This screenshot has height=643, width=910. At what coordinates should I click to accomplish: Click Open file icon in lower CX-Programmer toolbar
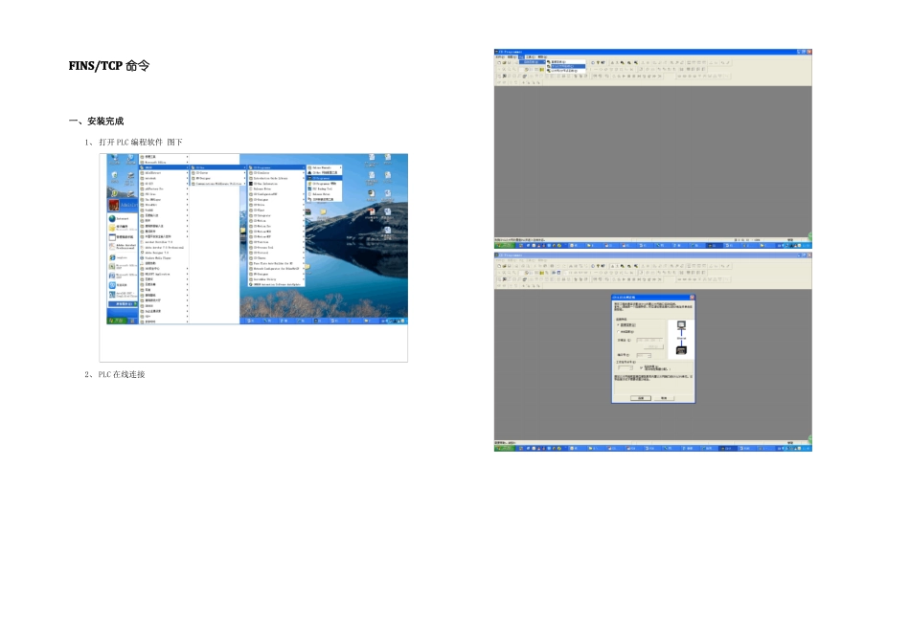[x=504, y=266]
